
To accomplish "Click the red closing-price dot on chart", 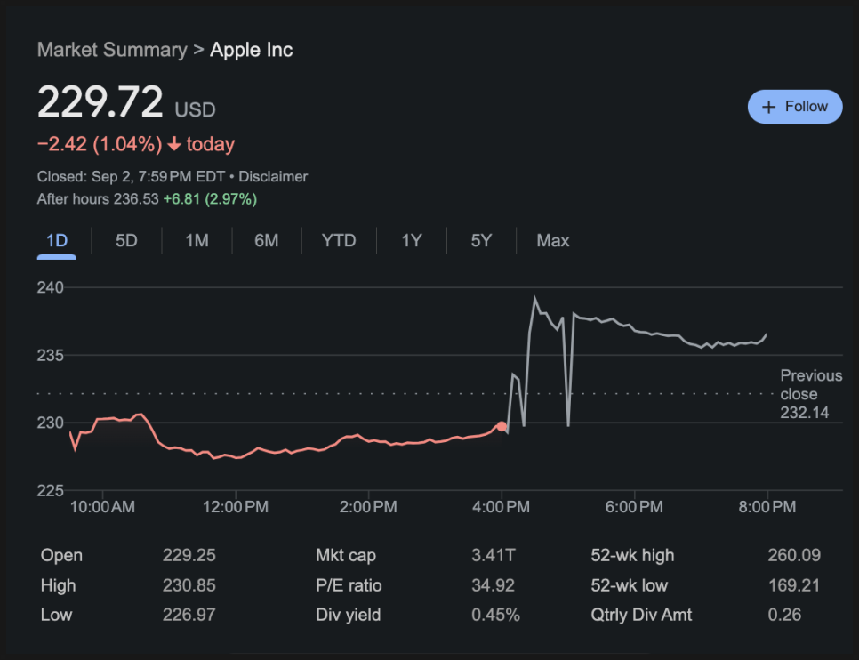I will [x=502, y=426].
